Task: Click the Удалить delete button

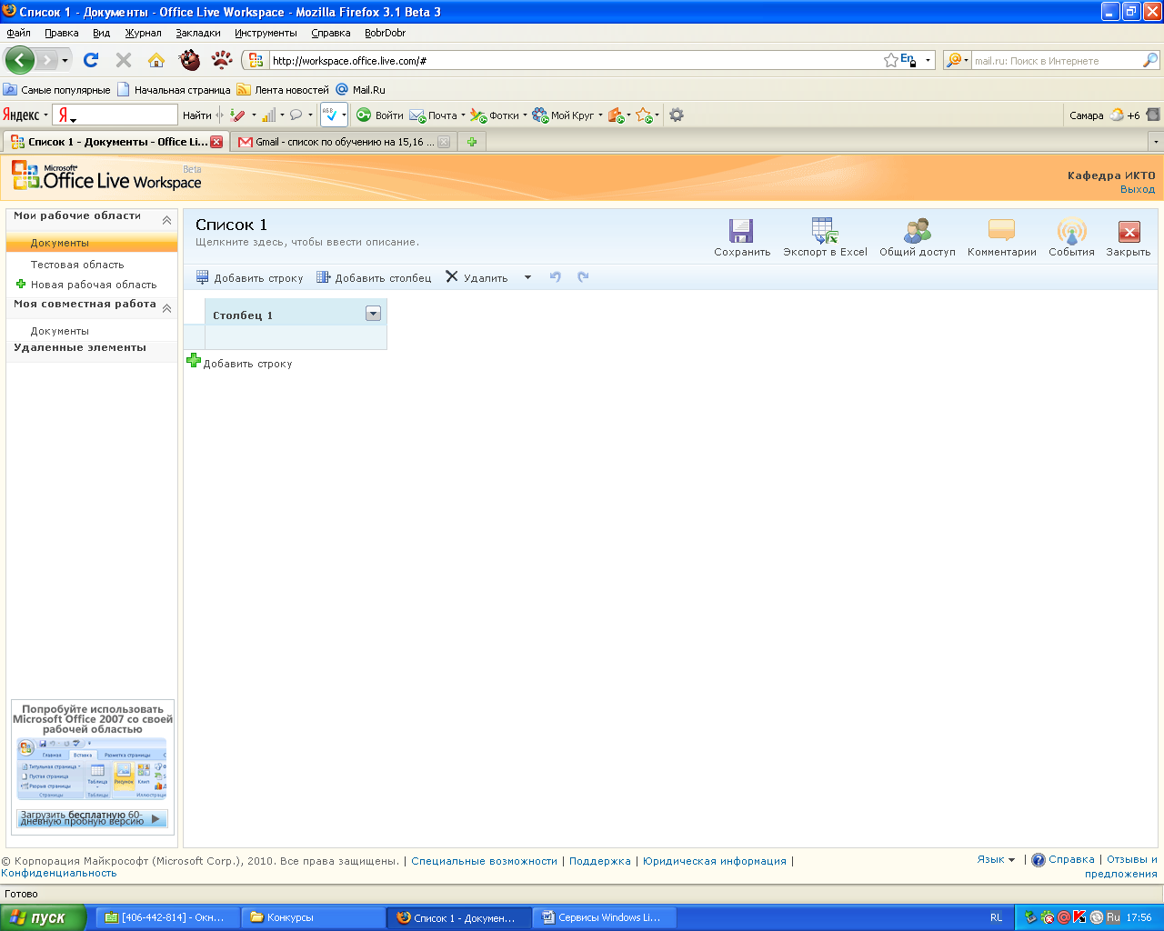Action: (x=477, y=277)
